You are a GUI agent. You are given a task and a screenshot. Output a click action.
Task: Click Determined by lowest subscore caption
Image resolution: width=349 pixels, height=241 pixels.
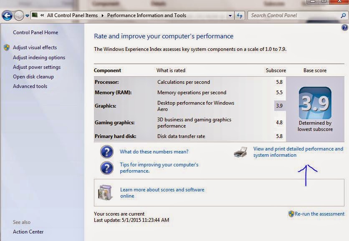tap(315, 126)
